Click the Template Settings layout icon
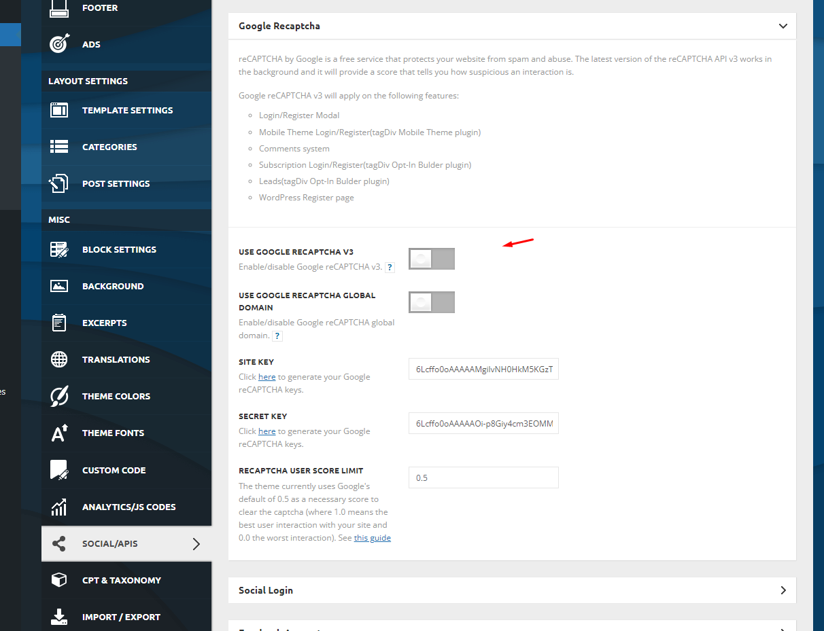Image resolution: width=824 pixels, height=631 pixels. pyautogui.click(x=59, y=110)
